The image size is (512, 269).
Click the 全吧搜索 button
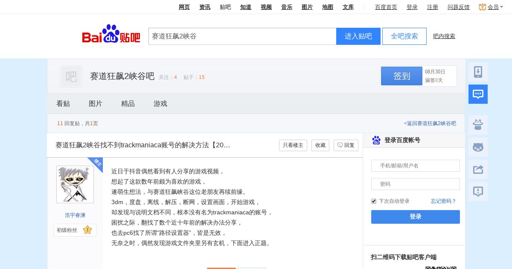(404, 36)
